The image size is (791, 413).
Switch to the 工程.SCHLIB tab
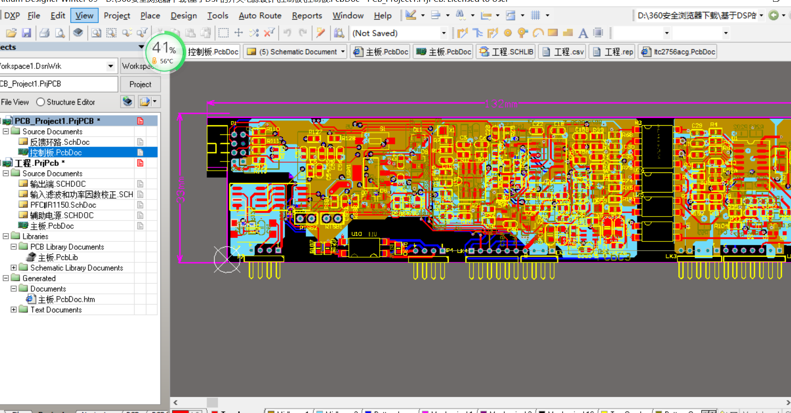click(506, 52)
